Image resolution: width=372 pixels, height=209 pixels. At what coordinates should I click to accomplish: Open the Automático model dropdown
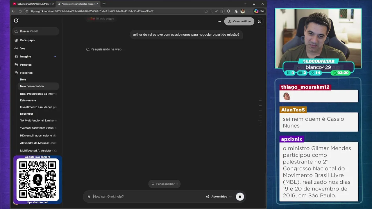[x=219, y=197]
